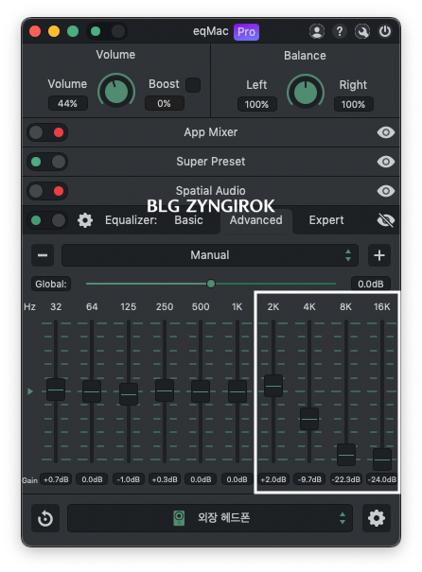Screen dimensions: 422x572
Task: Click the Global 0.0dB value field
Action: point(371,284)
